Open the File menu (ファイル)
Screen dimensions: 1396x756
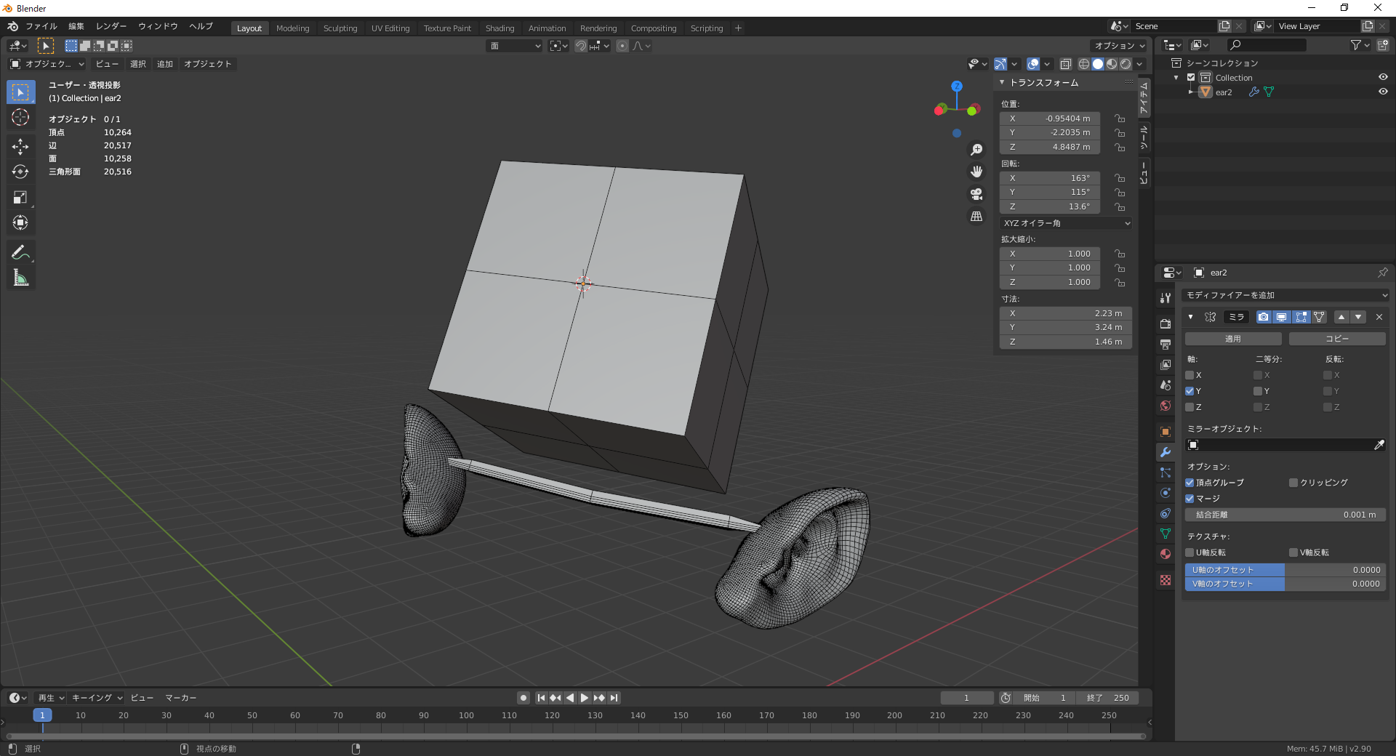point(41,26)
